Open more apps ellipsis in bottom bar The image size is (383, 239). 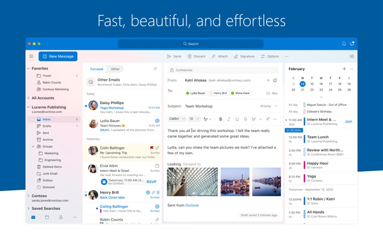click(74, 217)
